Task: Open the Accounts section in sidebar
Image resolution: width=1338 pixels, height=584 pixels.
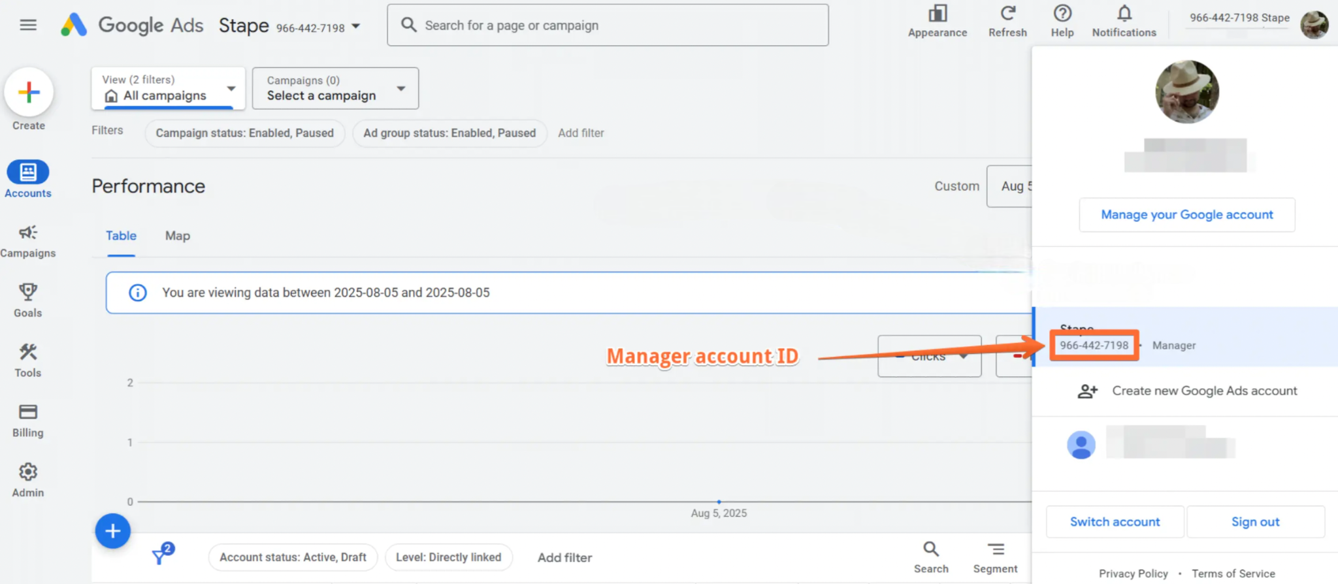Action: click(28, 179)
